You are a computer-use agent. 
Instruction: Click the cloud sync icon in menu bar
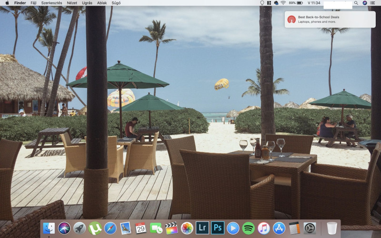tap(276, 3)
